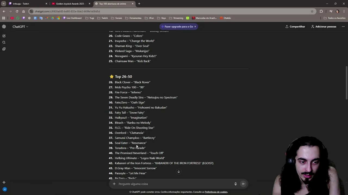Click Fazer upgrade para o Go
Screen dimensions: 348x195
click(x=177, y=27)
